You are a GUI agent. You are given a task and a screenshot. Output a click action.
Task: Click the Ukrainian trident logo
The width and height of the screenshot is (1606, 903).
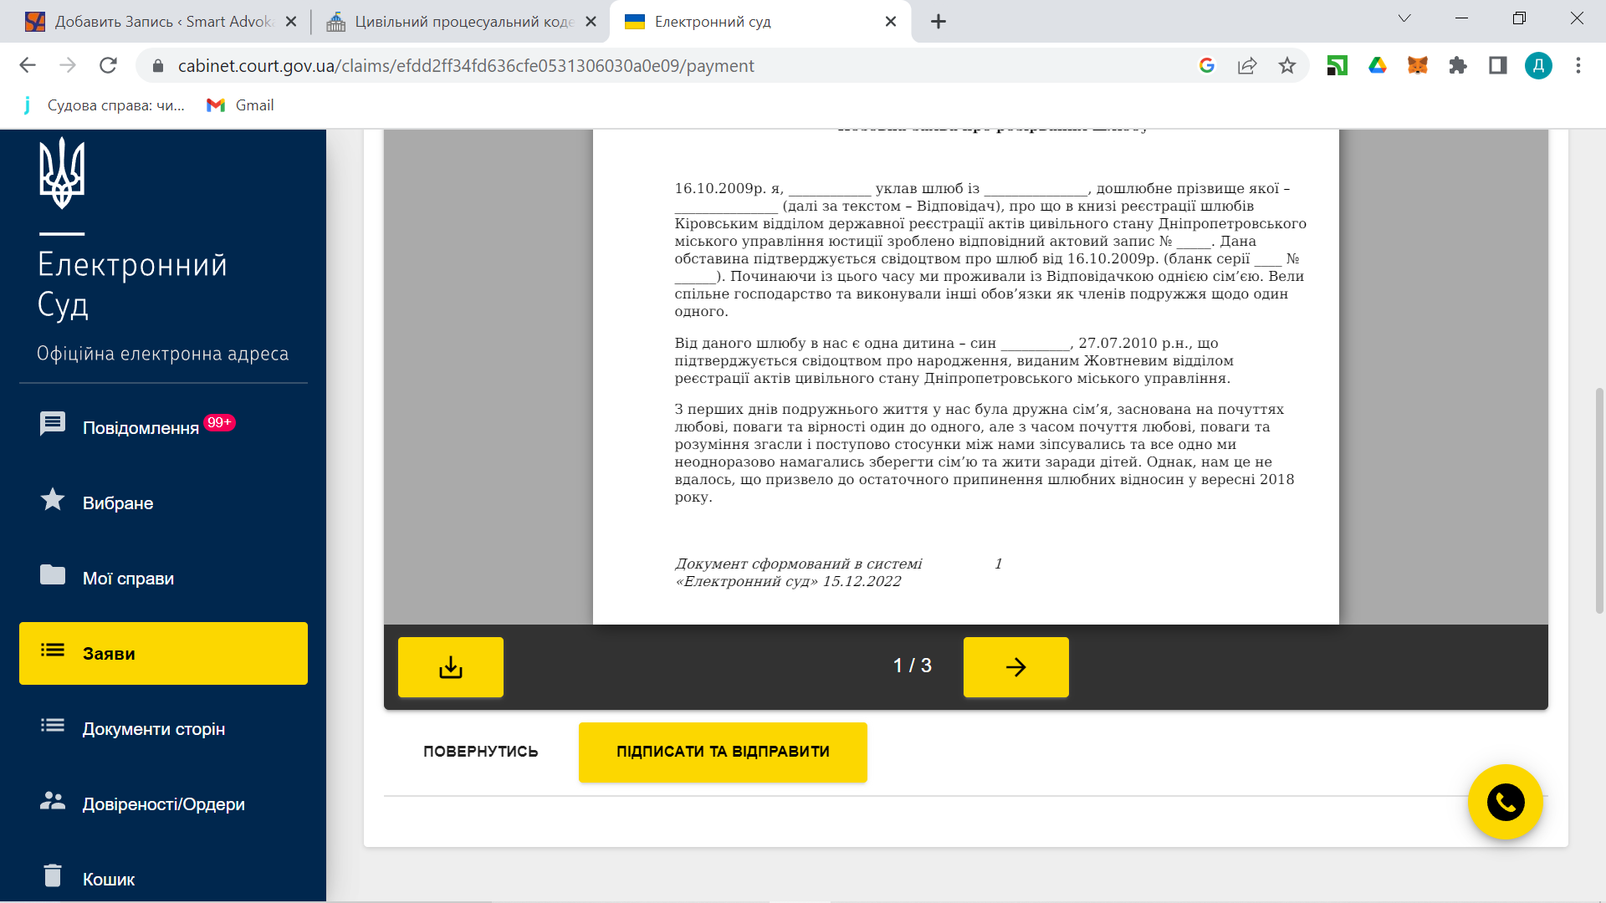coord(62,173)
